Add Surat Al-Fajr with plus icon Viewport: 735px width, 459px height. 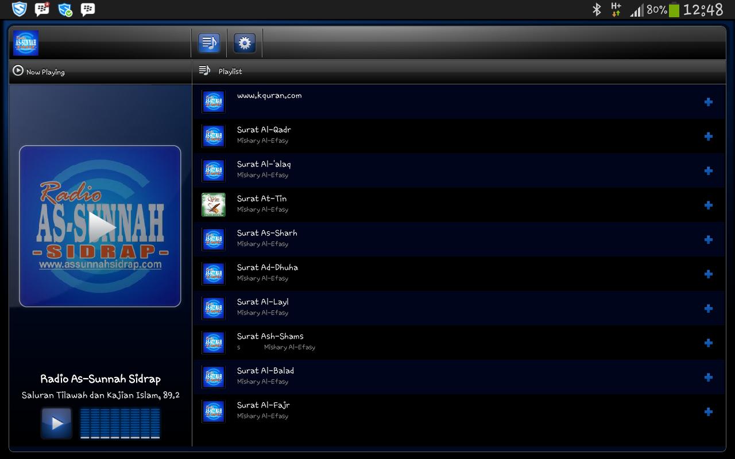click(709, 412)
